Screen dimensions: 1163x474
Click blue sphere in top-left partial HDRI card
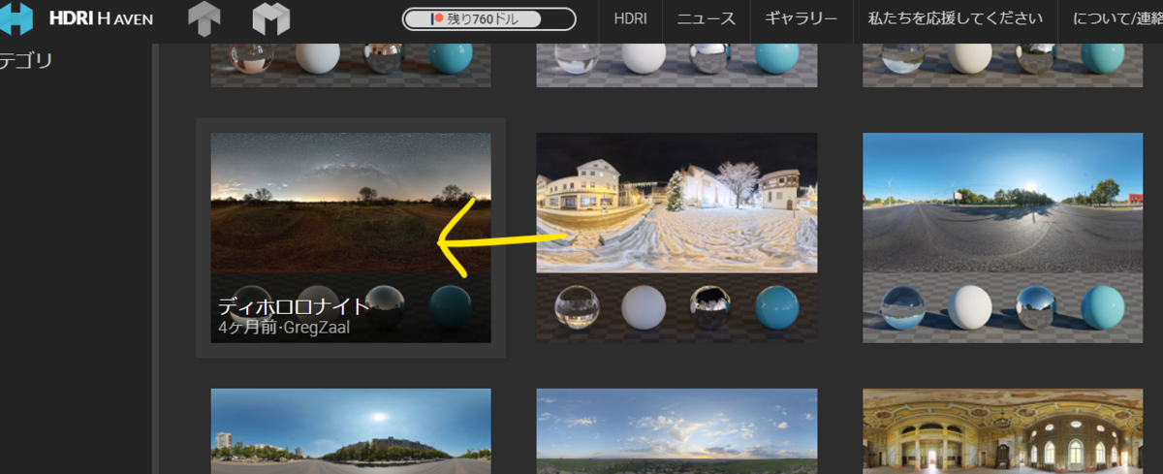tap(451, 58)
